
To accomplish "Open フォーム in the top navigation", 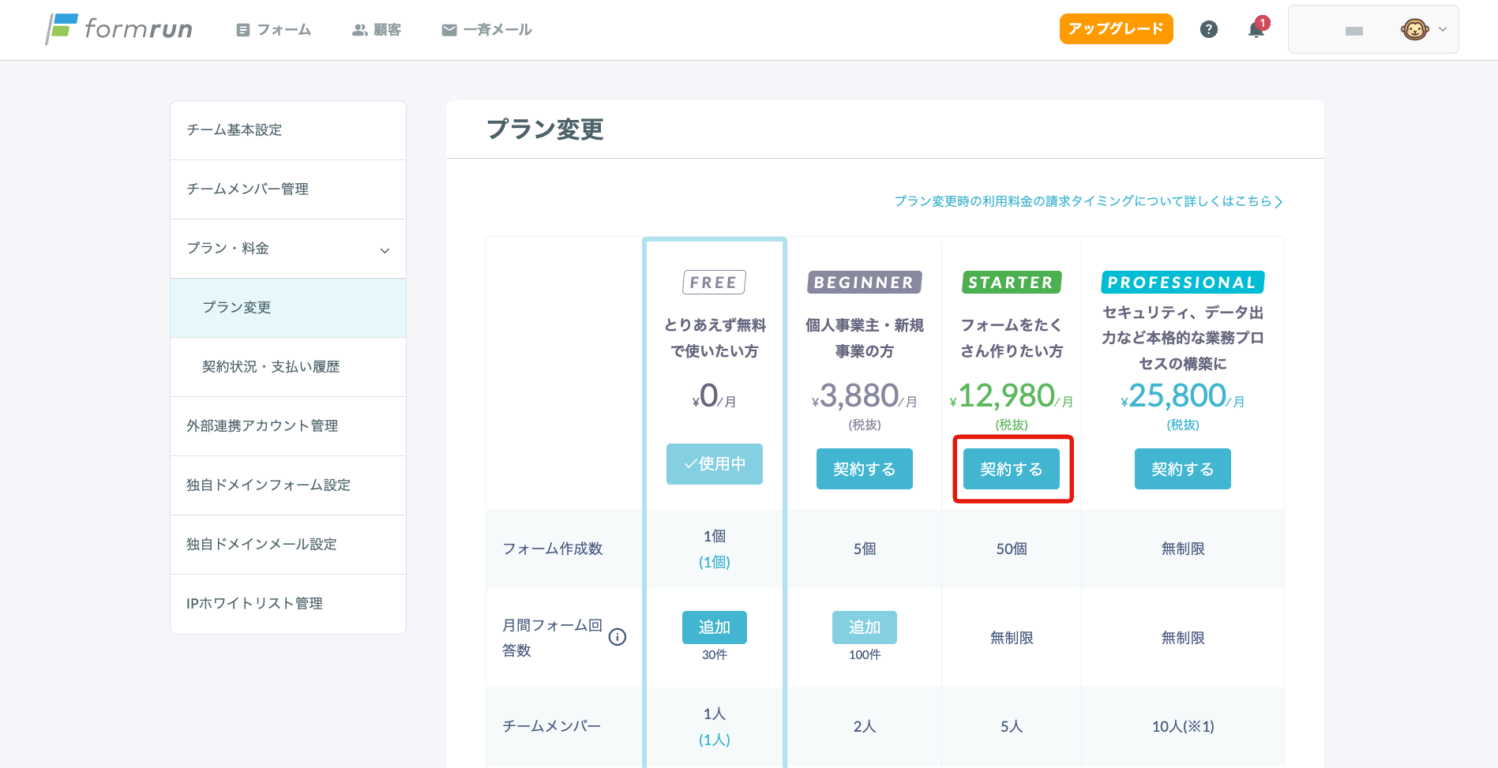I will coord(274,30).
